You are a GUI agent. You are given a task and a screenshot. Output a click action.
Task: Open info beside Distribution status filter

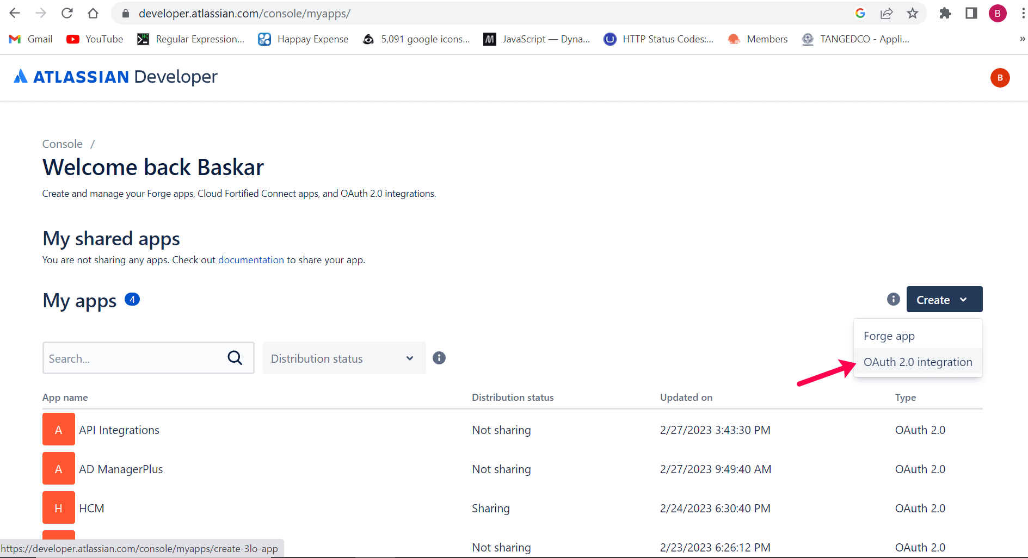(x=439, y=358)
